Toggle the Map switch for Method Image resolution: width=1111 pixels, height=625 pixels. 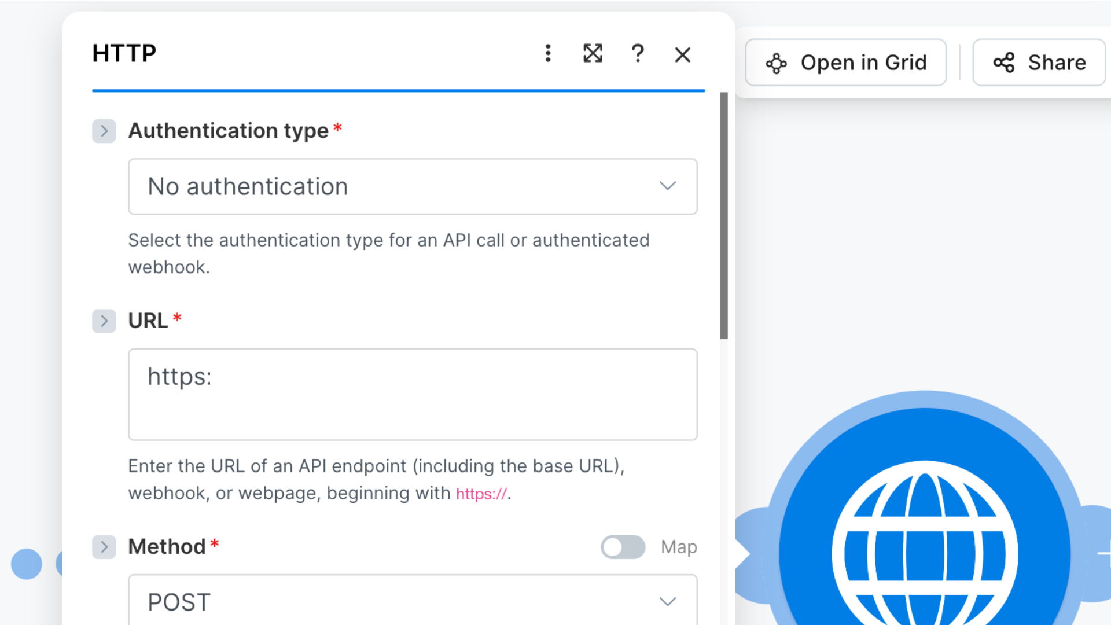(x=623, y=547)
